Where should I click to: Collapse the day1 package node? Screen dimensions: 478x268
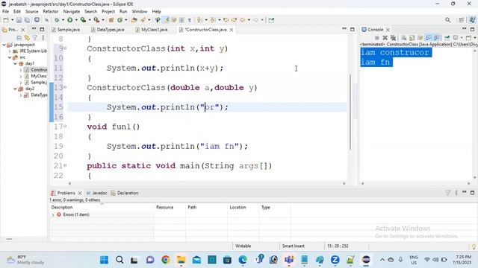(15, 63)
